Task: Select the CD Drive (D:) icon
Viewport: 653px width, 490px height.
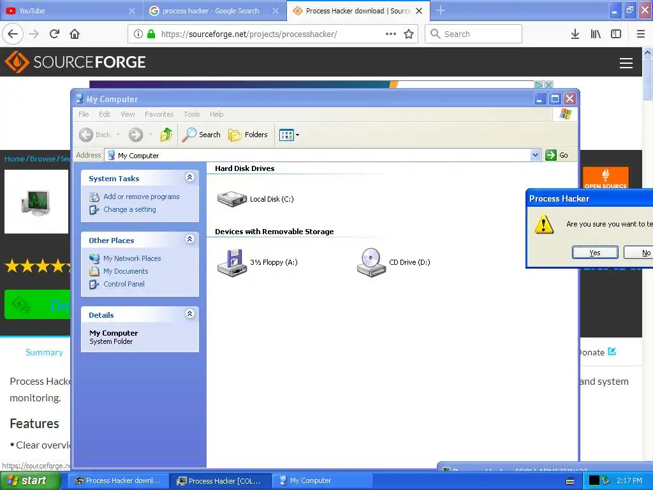Action: [x=371, y=262]
